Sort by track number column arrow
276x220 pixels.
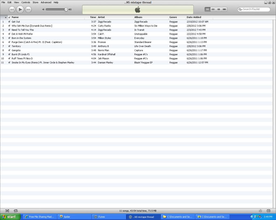(x=6, y=17)
